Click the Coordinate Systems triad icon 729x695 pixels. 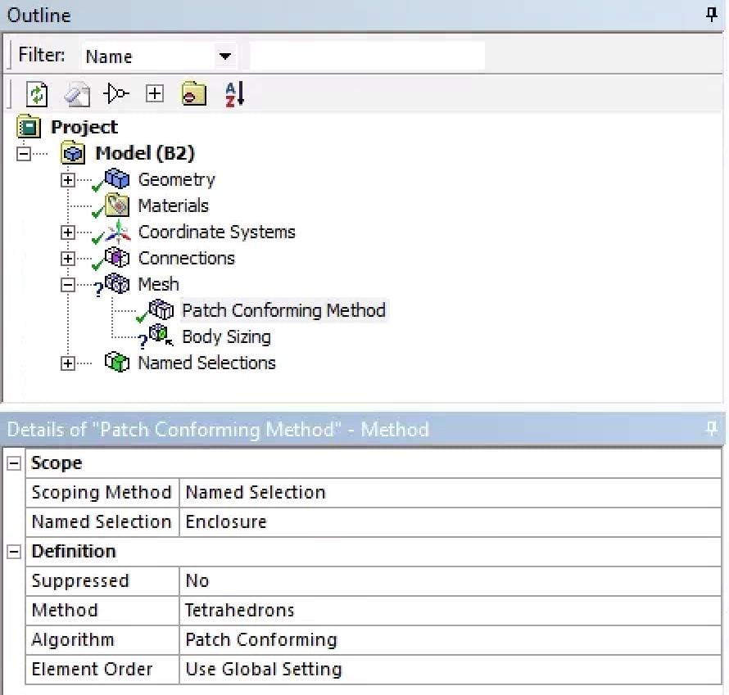[118, 232]
